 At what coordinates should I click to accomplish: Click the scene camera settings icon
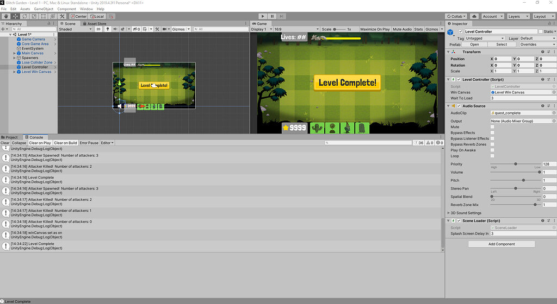(165, 29)
